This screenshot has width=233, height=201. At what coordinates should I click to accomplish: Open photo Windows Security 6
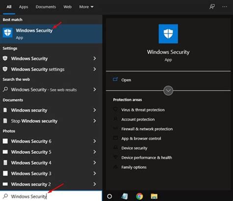(51, 141)
